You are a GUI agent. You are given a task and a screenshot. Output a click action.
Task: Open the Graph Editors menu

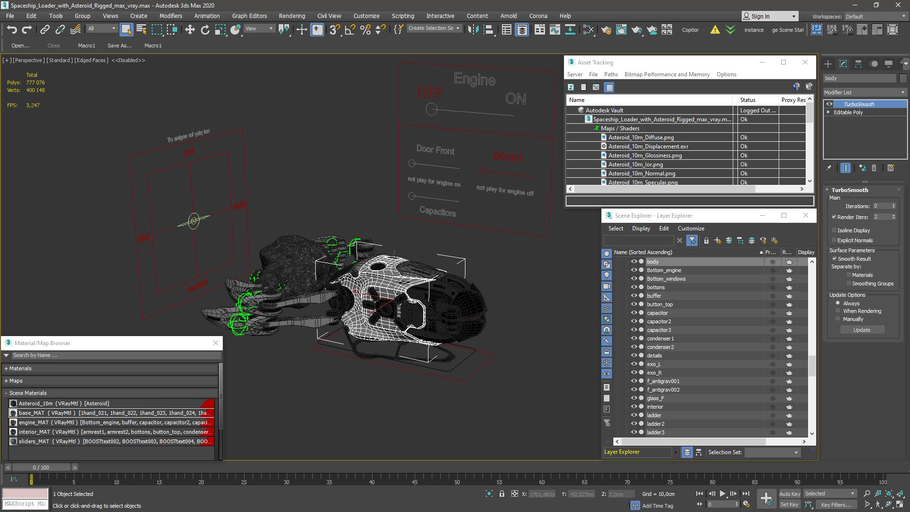tap(249, 16)
